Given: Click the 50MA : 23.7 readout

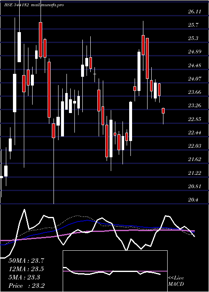Looking at the screenshot, I should coord(26,261).
